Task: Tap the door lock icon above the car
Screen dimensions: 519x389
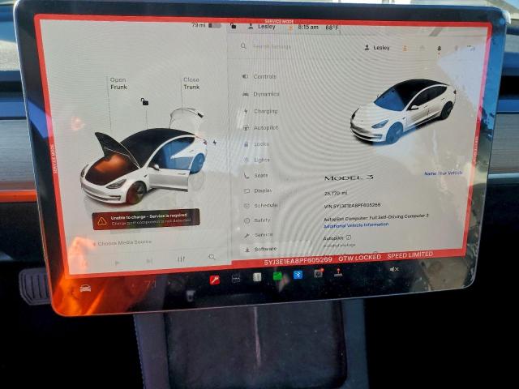Action: (144, 101)
